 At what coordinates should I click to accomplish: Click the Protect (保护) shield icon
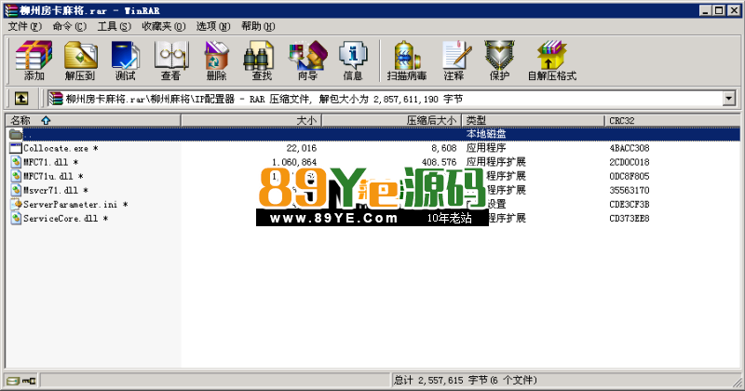(499, 61)
